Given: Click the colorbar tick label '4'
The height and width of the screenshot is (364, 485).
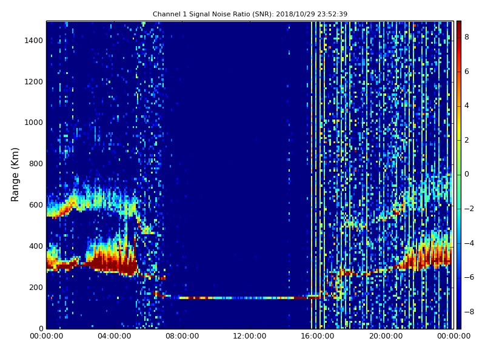Looking at the screenshot, I should click(467, 106).
